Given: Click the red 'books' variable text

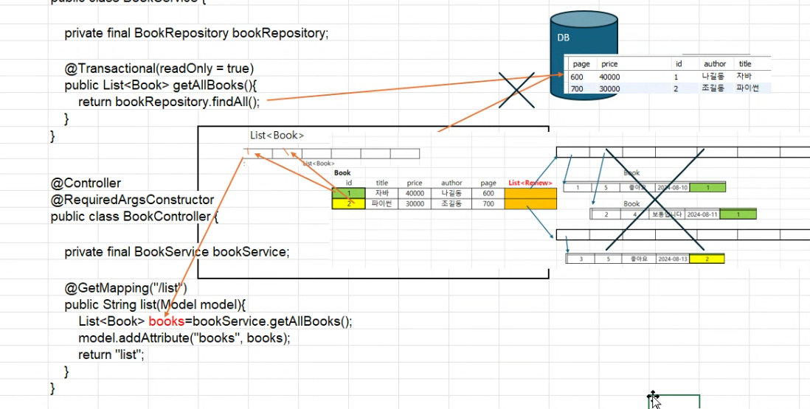Looking at the screenshot, I should click(166, 321).
